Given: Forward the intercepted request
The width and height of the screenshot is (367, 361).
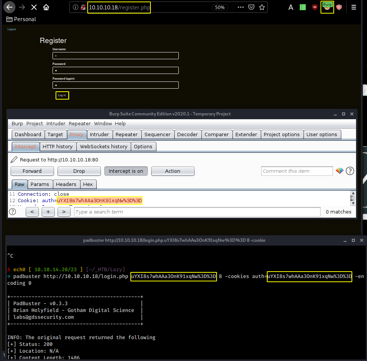Looking at the screenshot, I should pos(32,171).
